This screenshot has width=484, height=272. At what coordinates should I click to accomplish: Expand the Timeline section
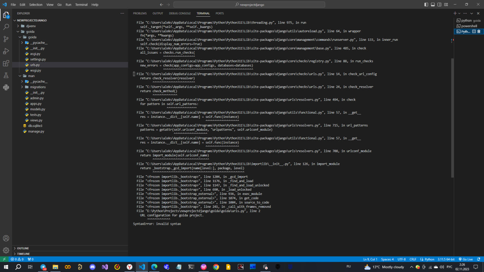[x=70, y=254]
